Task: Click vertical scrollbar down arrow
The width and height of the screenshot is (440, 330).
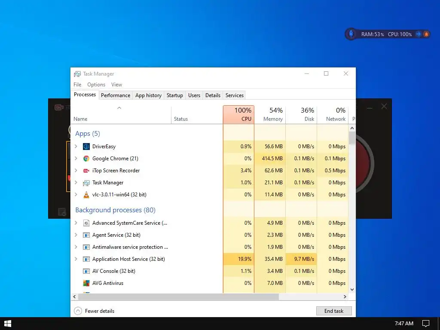Action: pos(352,290)
